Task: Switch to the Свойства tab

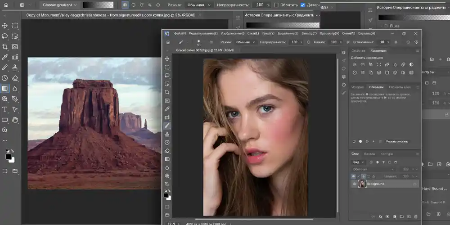Action: coord(359,51)
